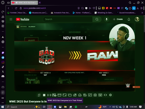The height and width of the screenshot is (109, 145).
Task: Open Telegram in the Opera sidebar
Action: coord(3,58)
